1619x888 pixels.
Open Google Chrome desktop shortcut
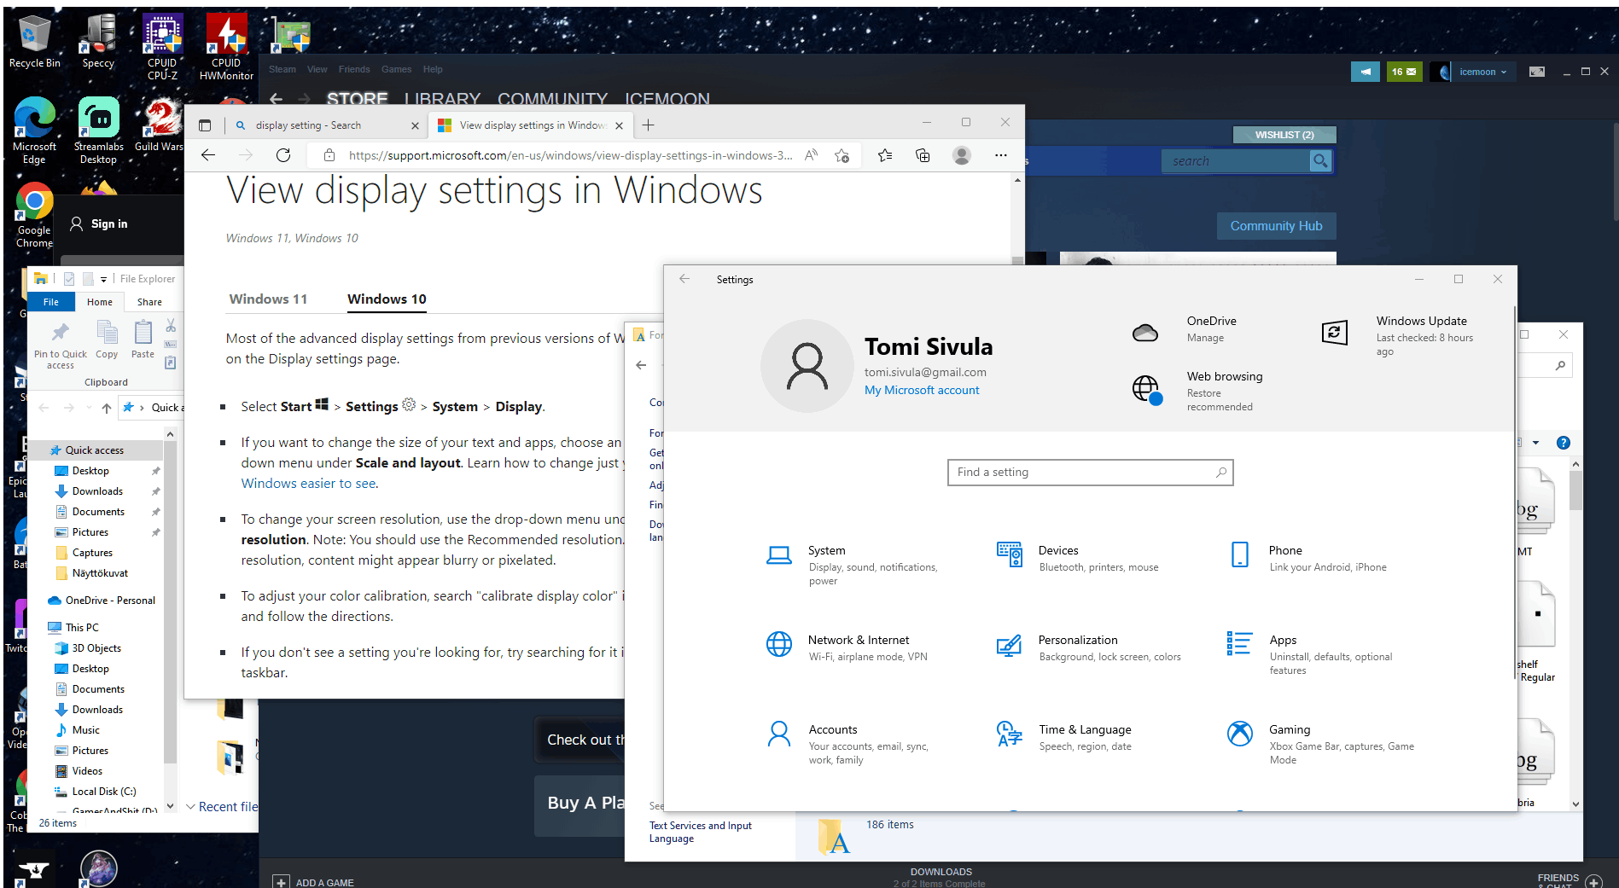(34, 214)
